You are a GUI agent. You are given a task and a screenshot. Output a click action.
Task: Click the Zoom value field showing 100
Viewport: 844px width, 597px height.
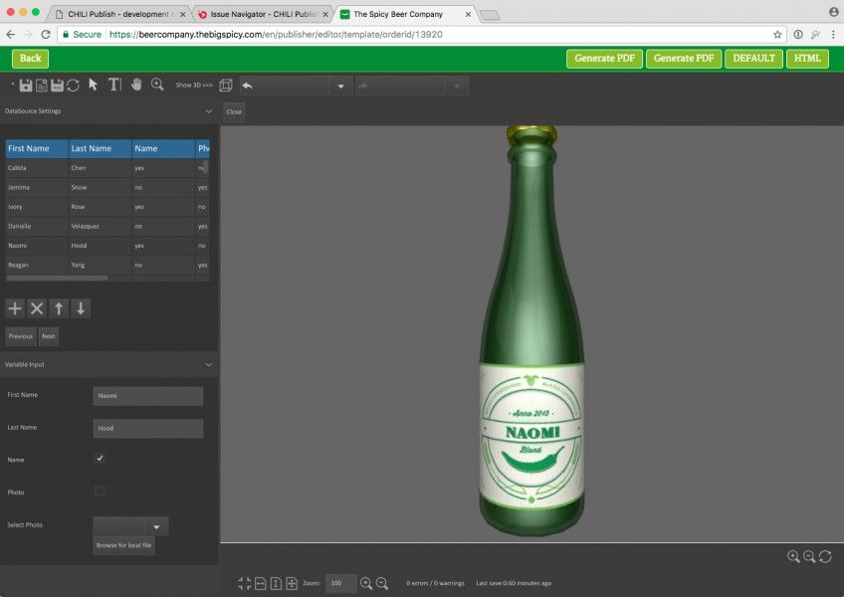pyautogui.click(x=340, y=583)
